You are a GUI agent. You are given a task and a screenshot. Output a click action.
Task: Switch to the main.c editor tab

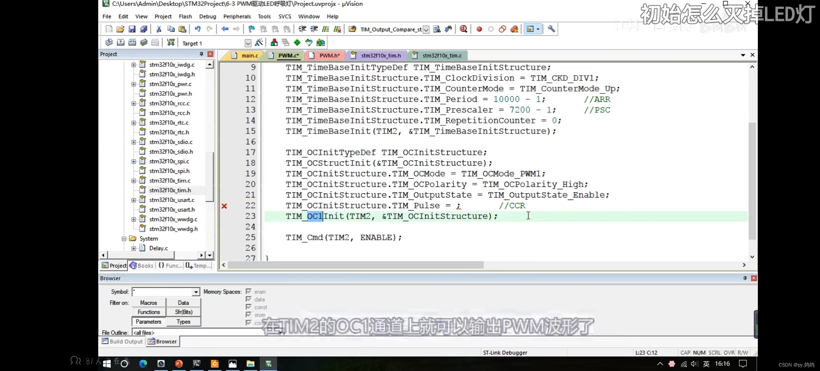coord(245,55)
